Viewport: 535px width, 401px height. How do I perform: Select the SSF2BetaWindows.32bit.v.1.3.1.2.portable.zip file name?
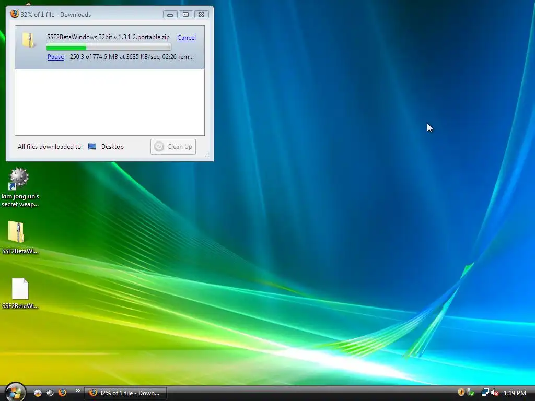pyautogui.click(x=108, y=37)
